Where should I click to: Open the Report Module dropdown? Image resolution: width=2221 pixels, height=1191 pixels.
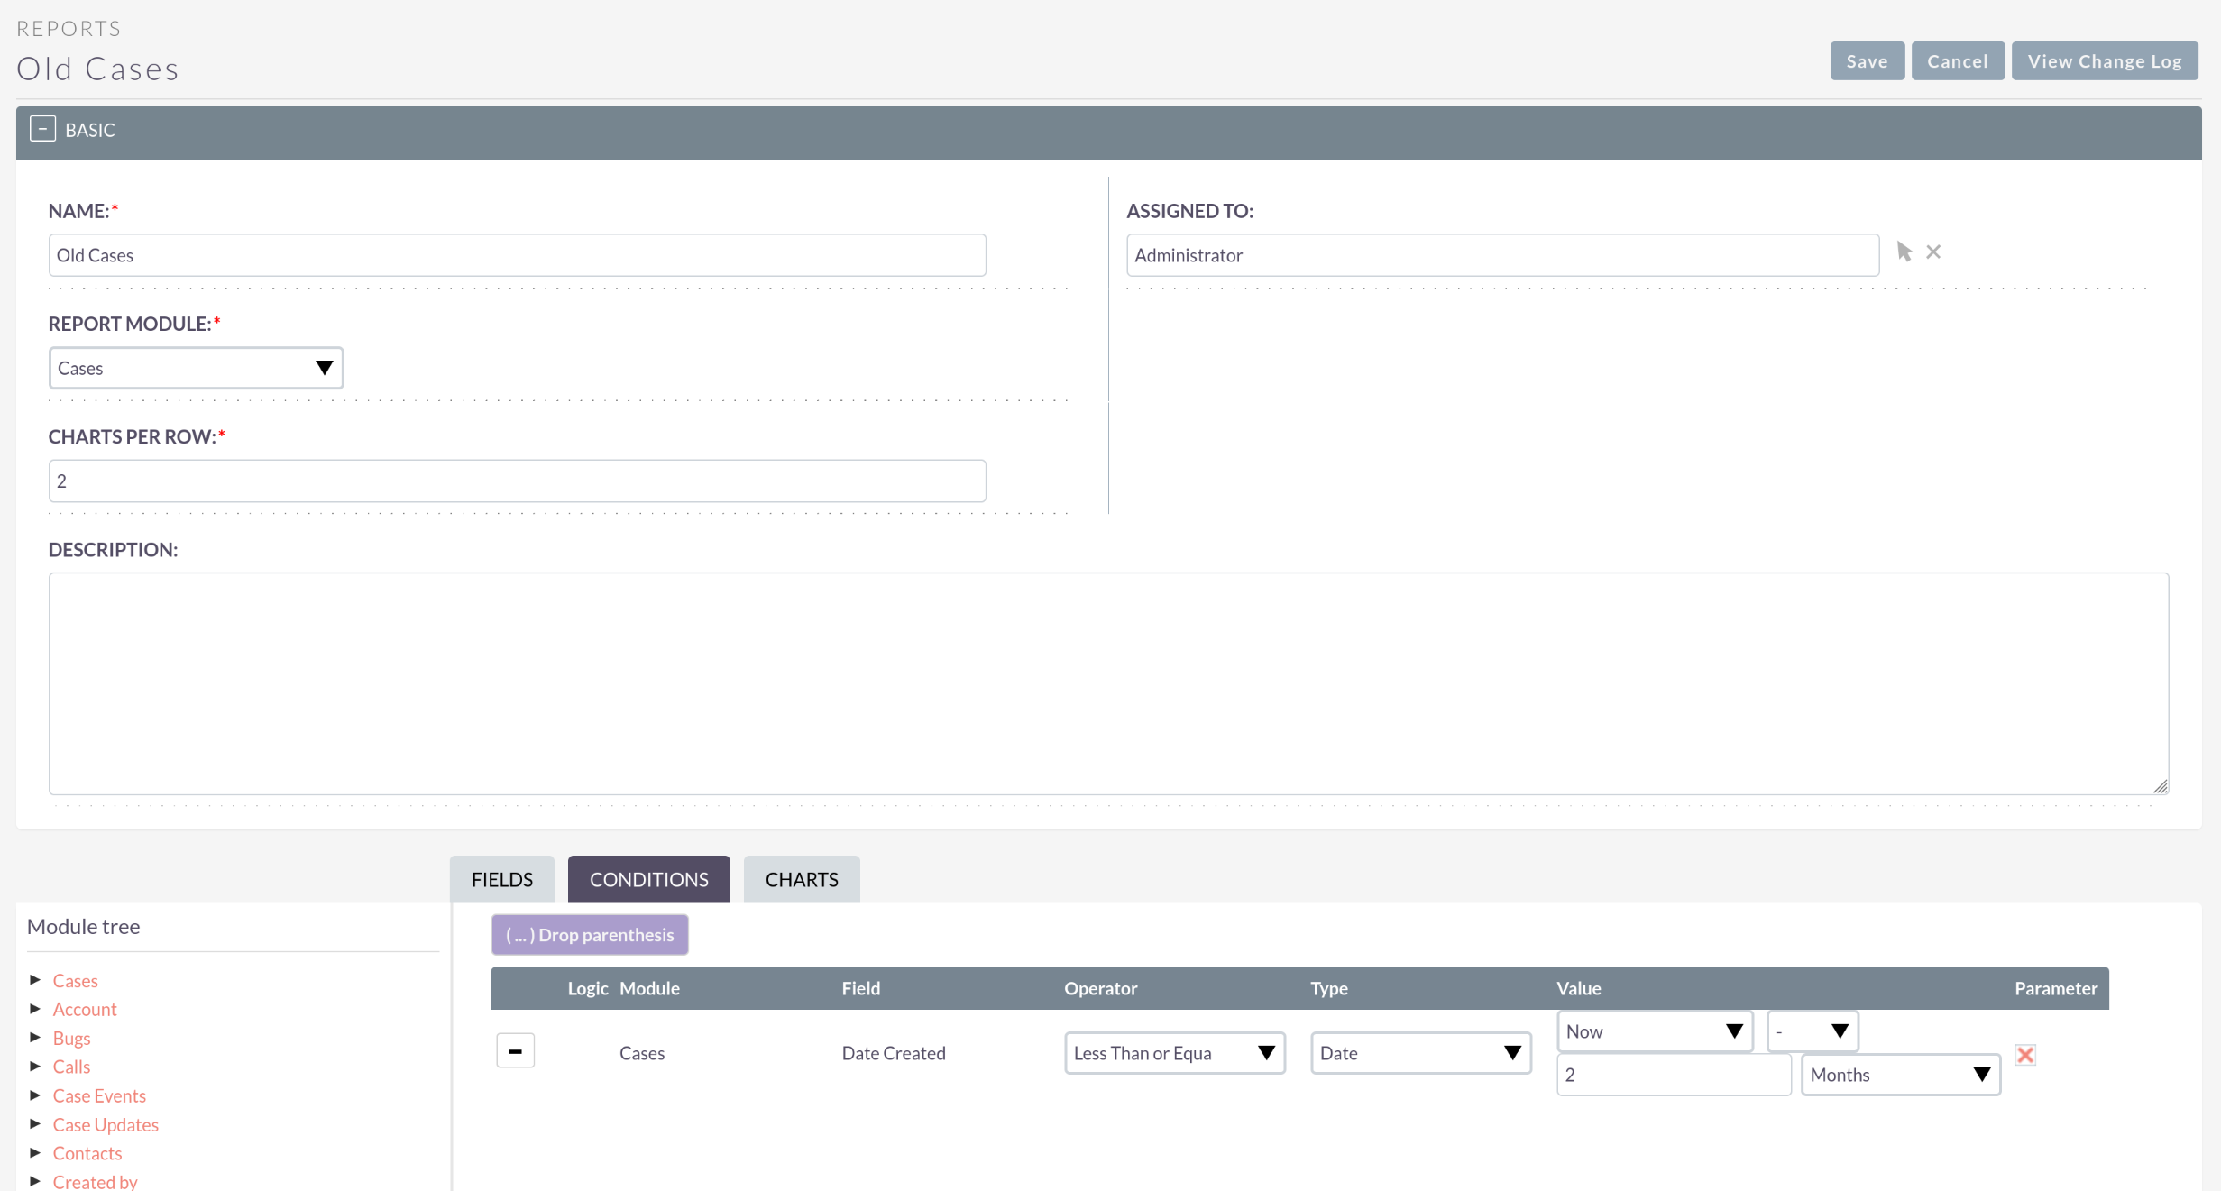(196, 368)
